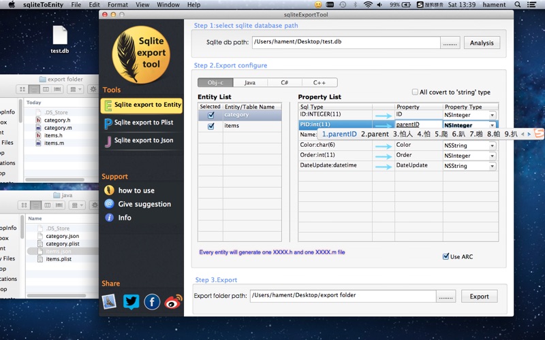This screenshot has height=340, width=545.
Task: Choose candidate 2.parent in input popup
Action: tap(375, 134)
